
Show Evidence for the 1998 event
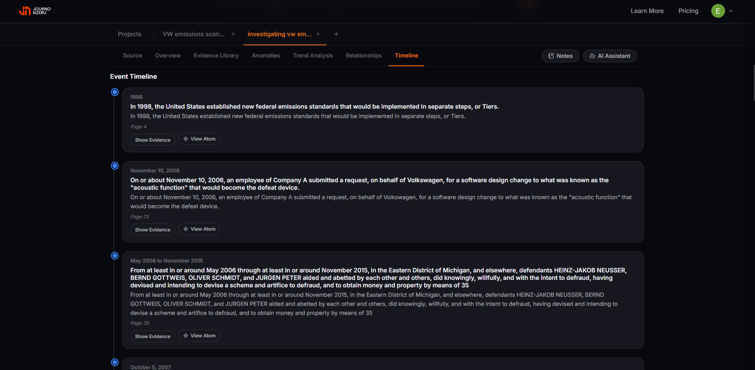coord(153,140)
